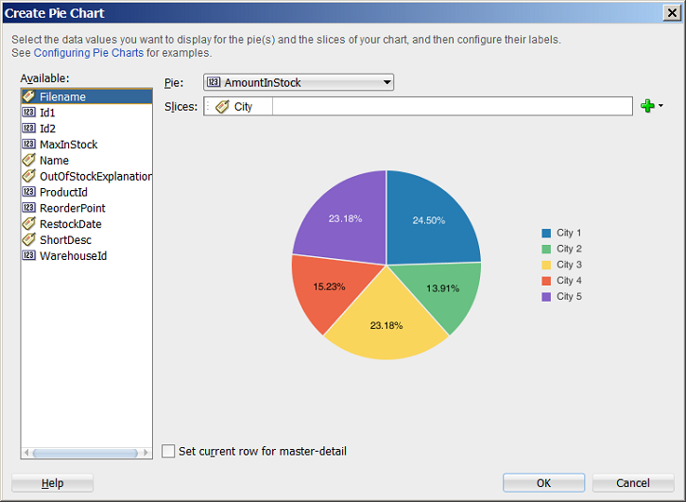Close the Create Pie Chart dialog
Screen dimensions: 686x502
672,13
